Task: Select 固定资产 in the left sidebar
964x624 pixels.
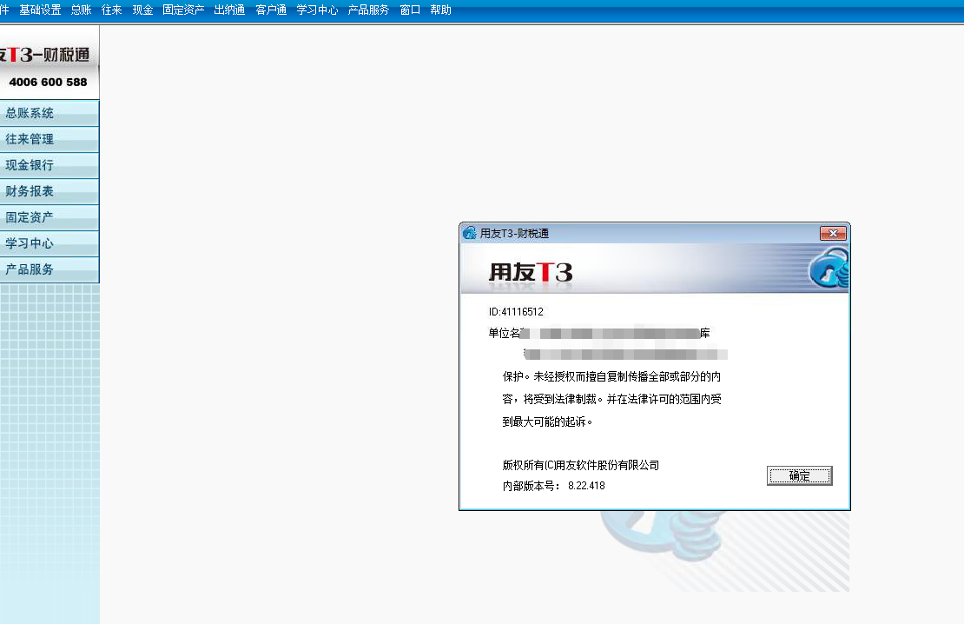Action: click(50, 217)
